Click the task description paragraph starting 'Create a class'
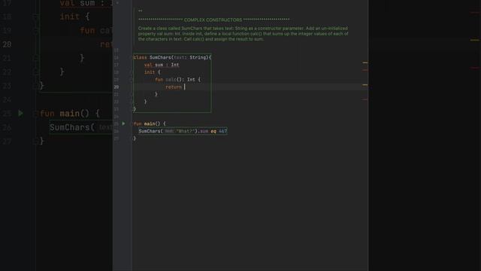 (243, 34)
